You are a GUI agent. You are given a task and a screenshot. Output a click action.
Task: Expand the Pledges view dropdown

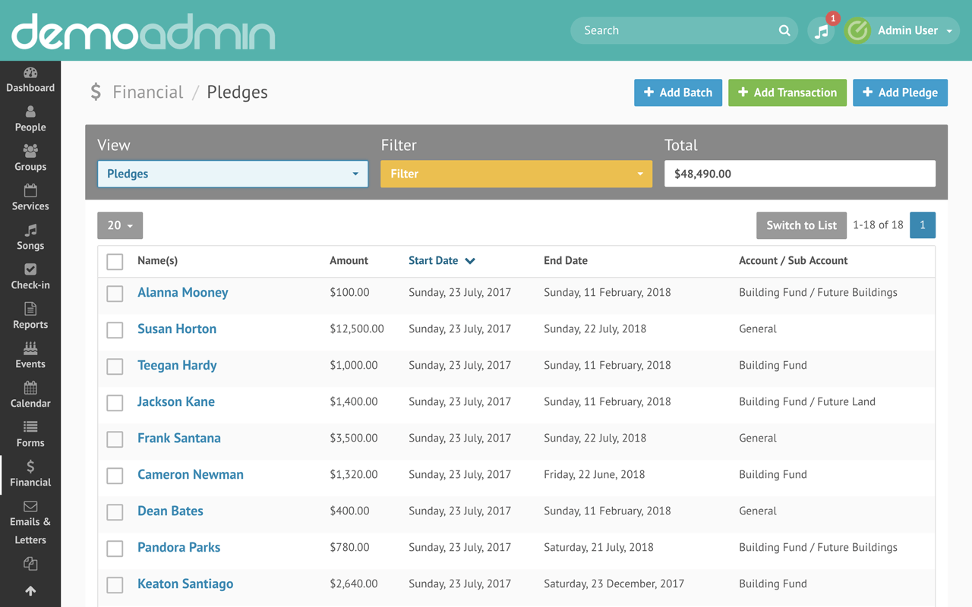(232, 174)
